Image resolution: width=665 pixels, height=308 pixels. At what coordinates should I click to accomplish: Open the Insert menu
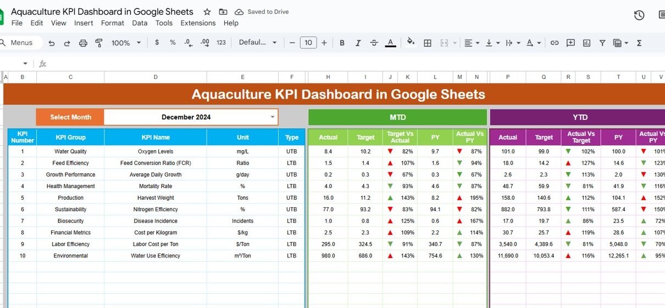84,23
